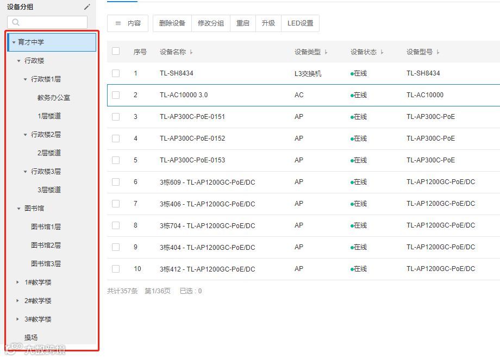Viewport: 500px width, 359px height.
Task: Click the 行政楼2层 group label
Action: pyautogui.click(x=46, y=135)
